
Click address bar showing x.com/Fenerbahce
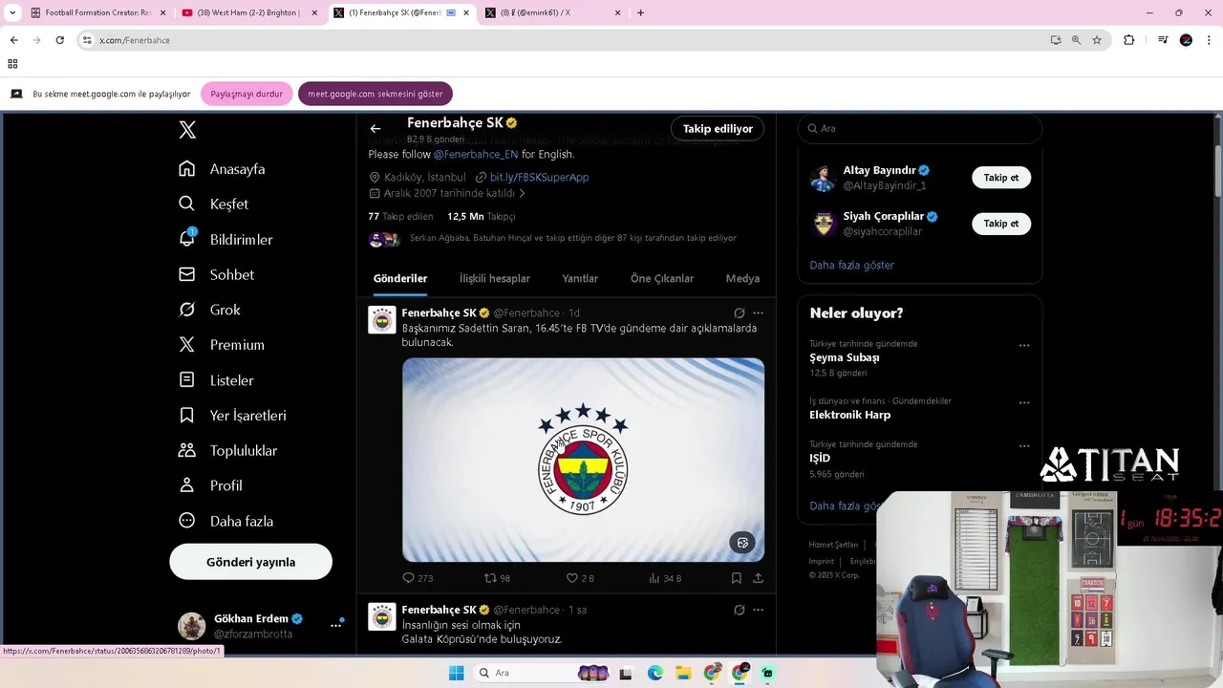click(x=564, y=40)
